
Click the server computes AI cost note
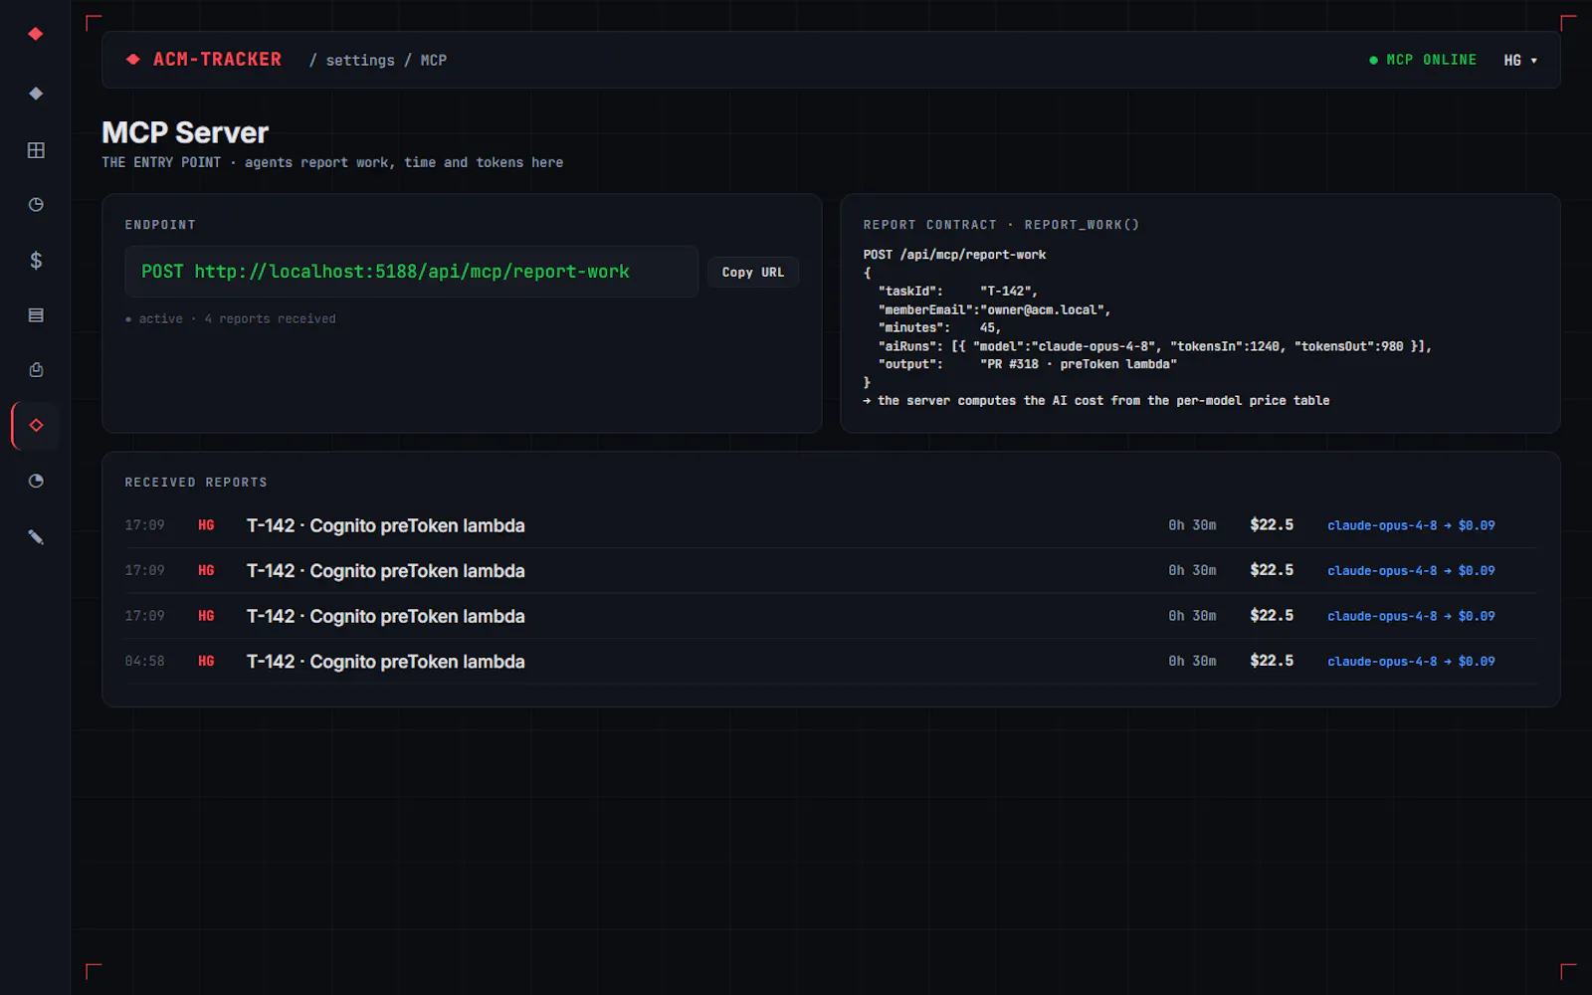tap(1095, 401)
